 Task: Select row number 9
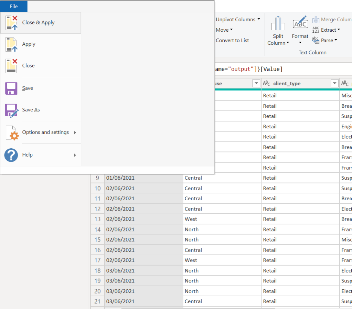click(x=97, y=178)
